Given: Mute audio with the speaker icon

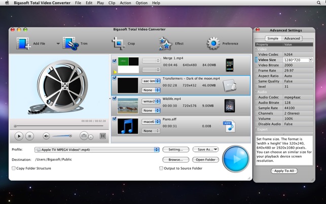Looking at the screenshot, I should pyautogui.click(x=46, y=136).
